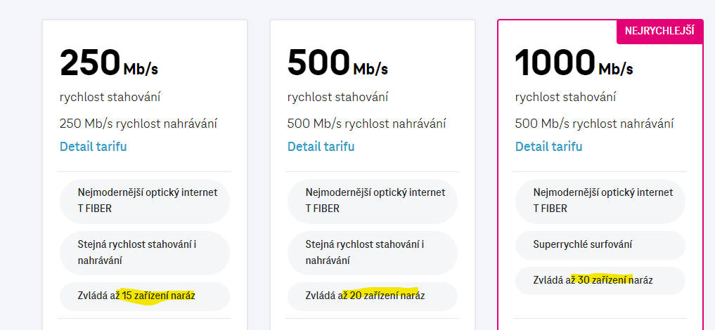Click the T FIBER pill in the 500 Mb/s card
The height and width of the screenshot is (330, 715).
[372, 200]
